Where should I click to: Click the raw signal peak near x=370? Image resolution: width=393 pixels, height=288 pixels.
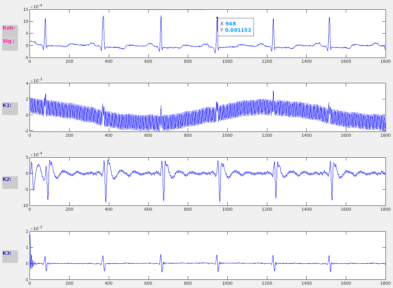[x=103, y=16]
